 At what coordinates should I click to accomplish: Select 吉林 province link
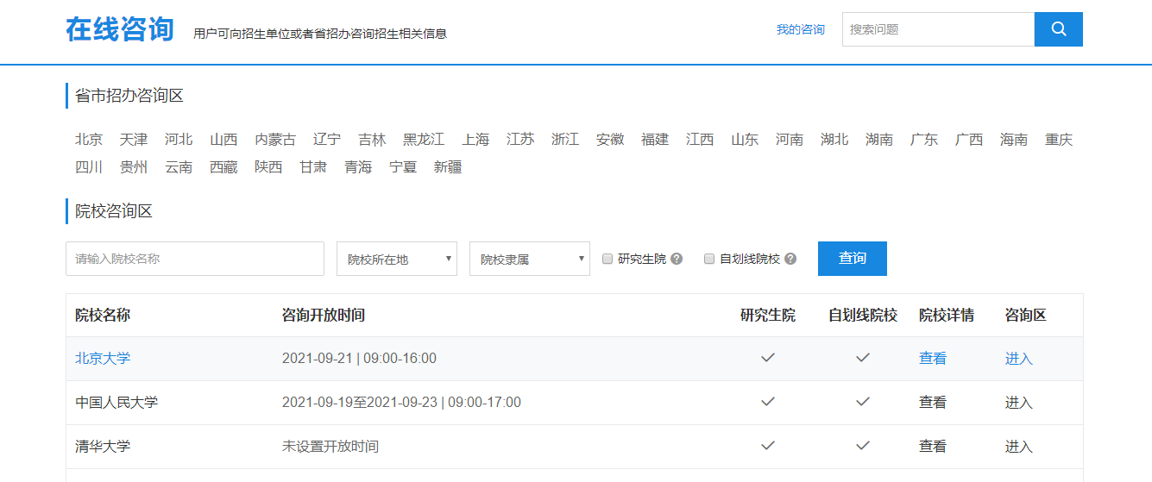372,140
